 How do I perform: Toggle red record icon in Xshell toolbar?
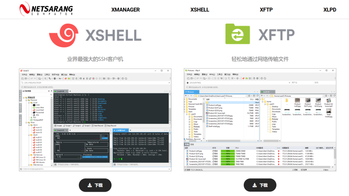(x=93, y=79)
